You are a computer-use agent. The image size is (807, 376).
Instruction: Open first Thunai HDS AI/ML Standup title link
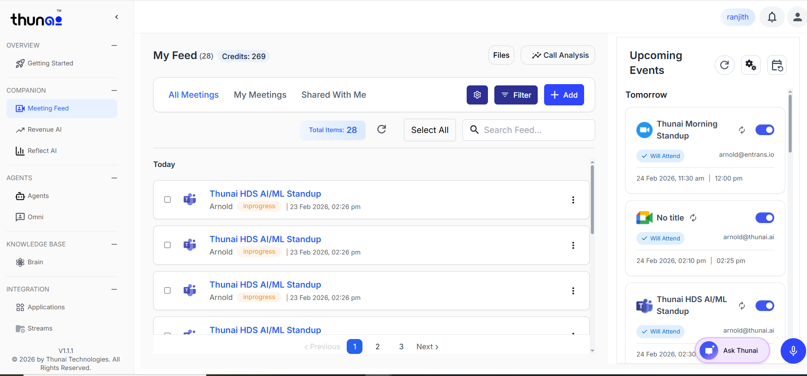pyautogui.click(x=265, y=194)
